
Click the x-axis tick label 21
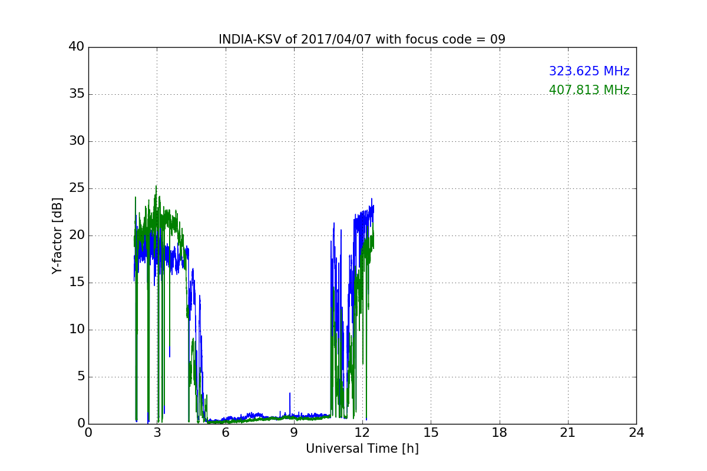(568, 433)
